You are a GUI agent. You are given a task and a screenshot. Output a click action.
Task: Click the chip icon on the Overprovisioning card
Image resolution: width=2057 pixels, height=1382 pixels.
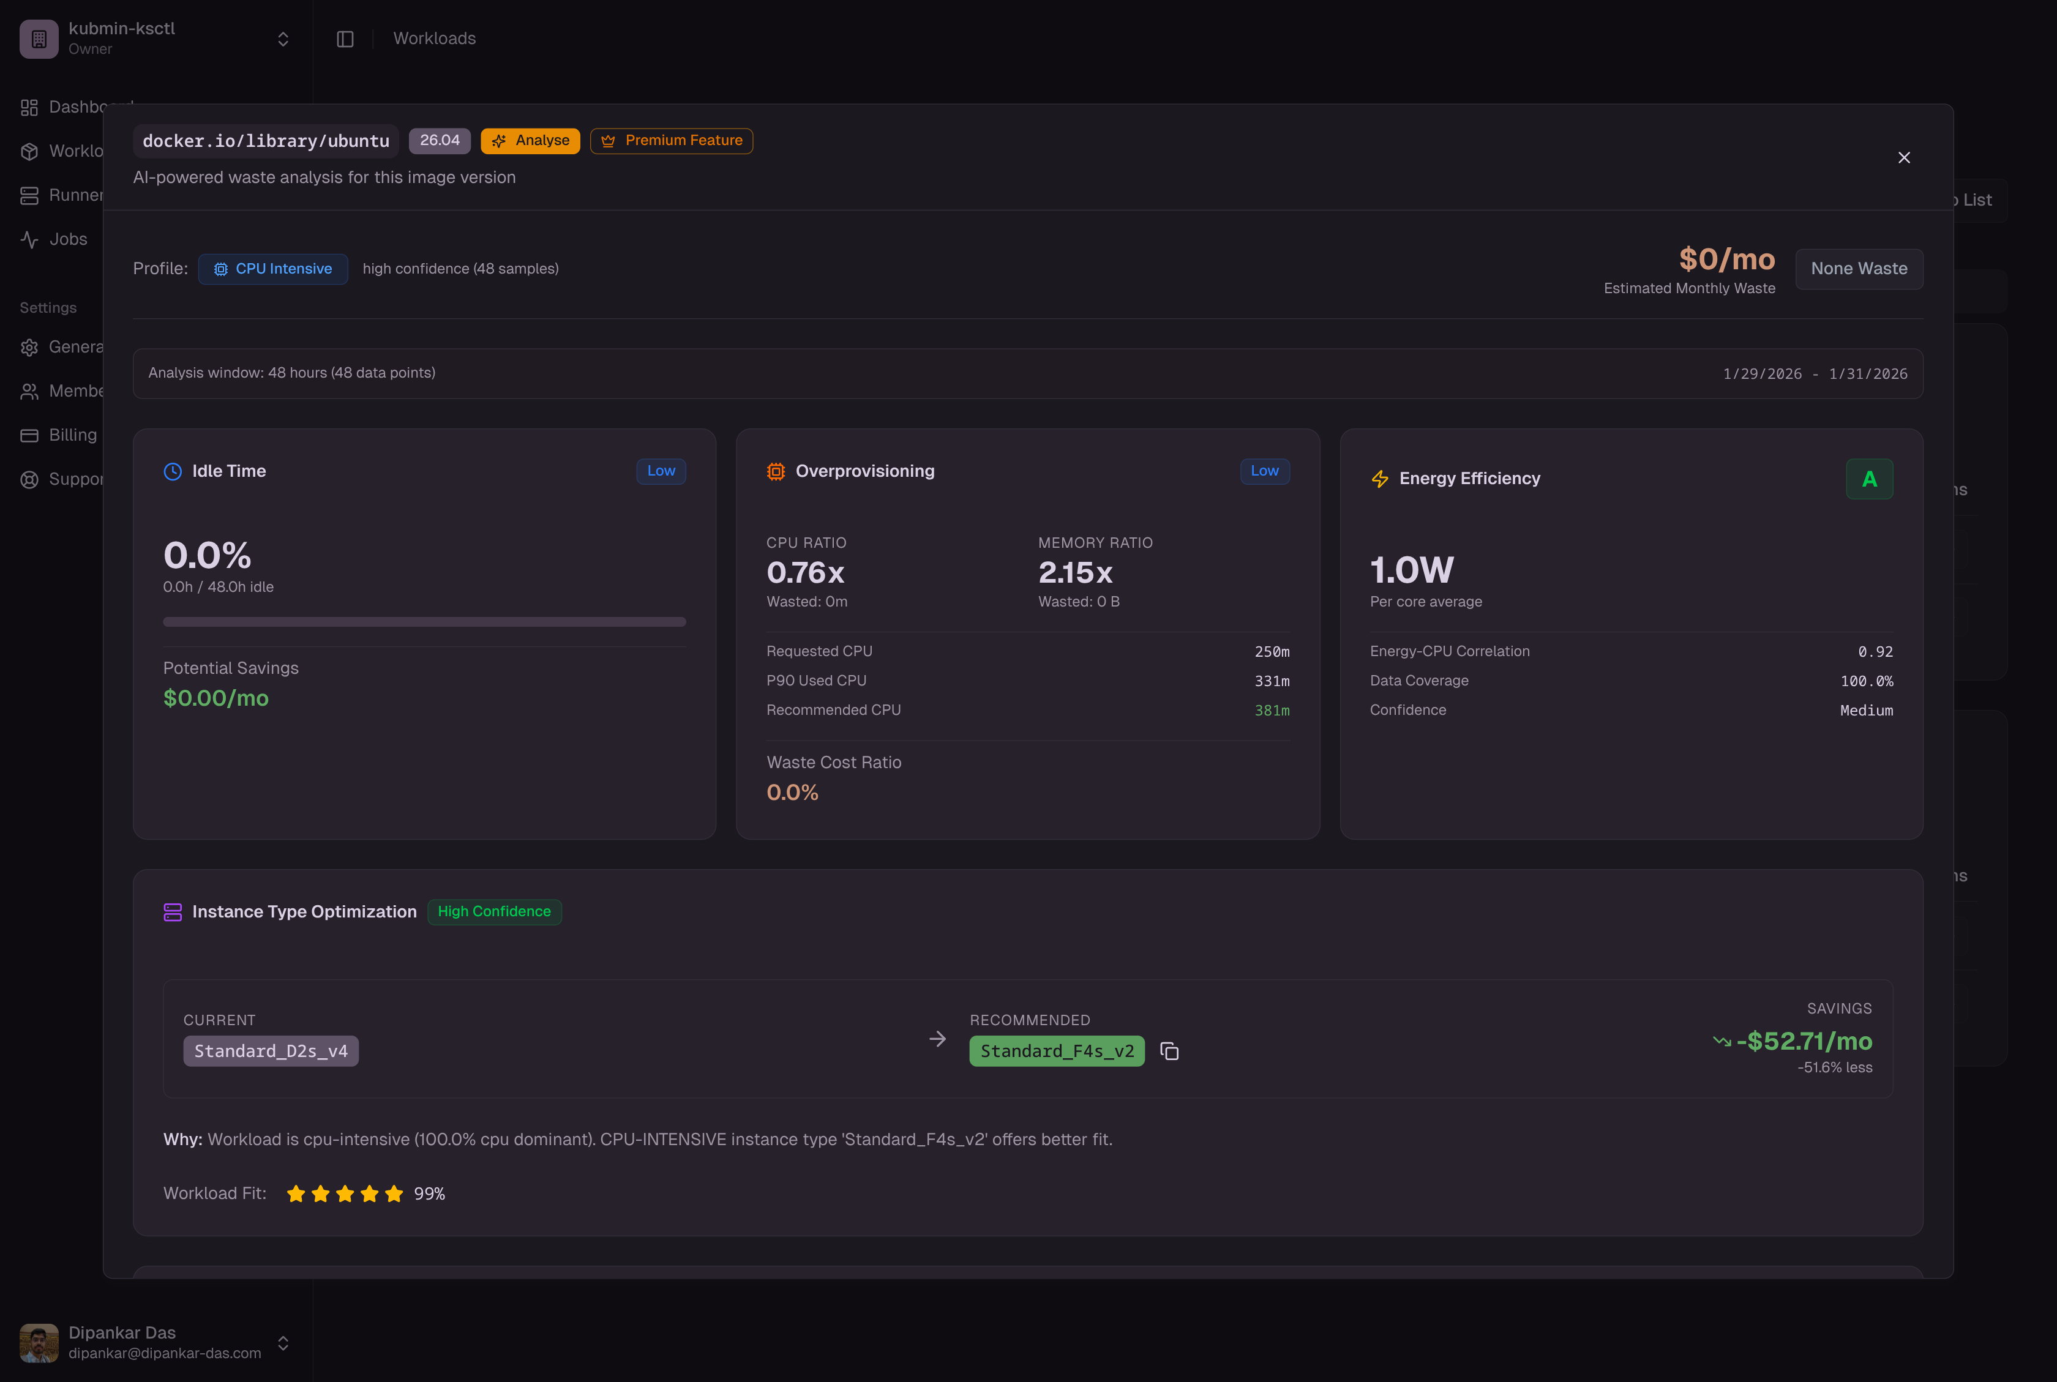click(x=775, y=471)
